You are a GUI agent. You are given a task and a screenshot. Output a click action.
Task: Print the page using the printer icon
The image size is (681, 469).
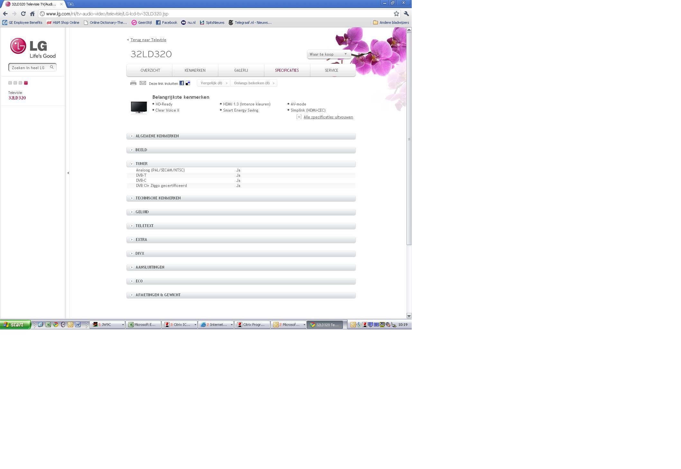click(133, 83)
